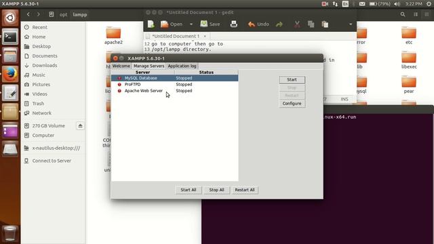Click the Server column header
This screenshot has width=434, height=244.
143,73
